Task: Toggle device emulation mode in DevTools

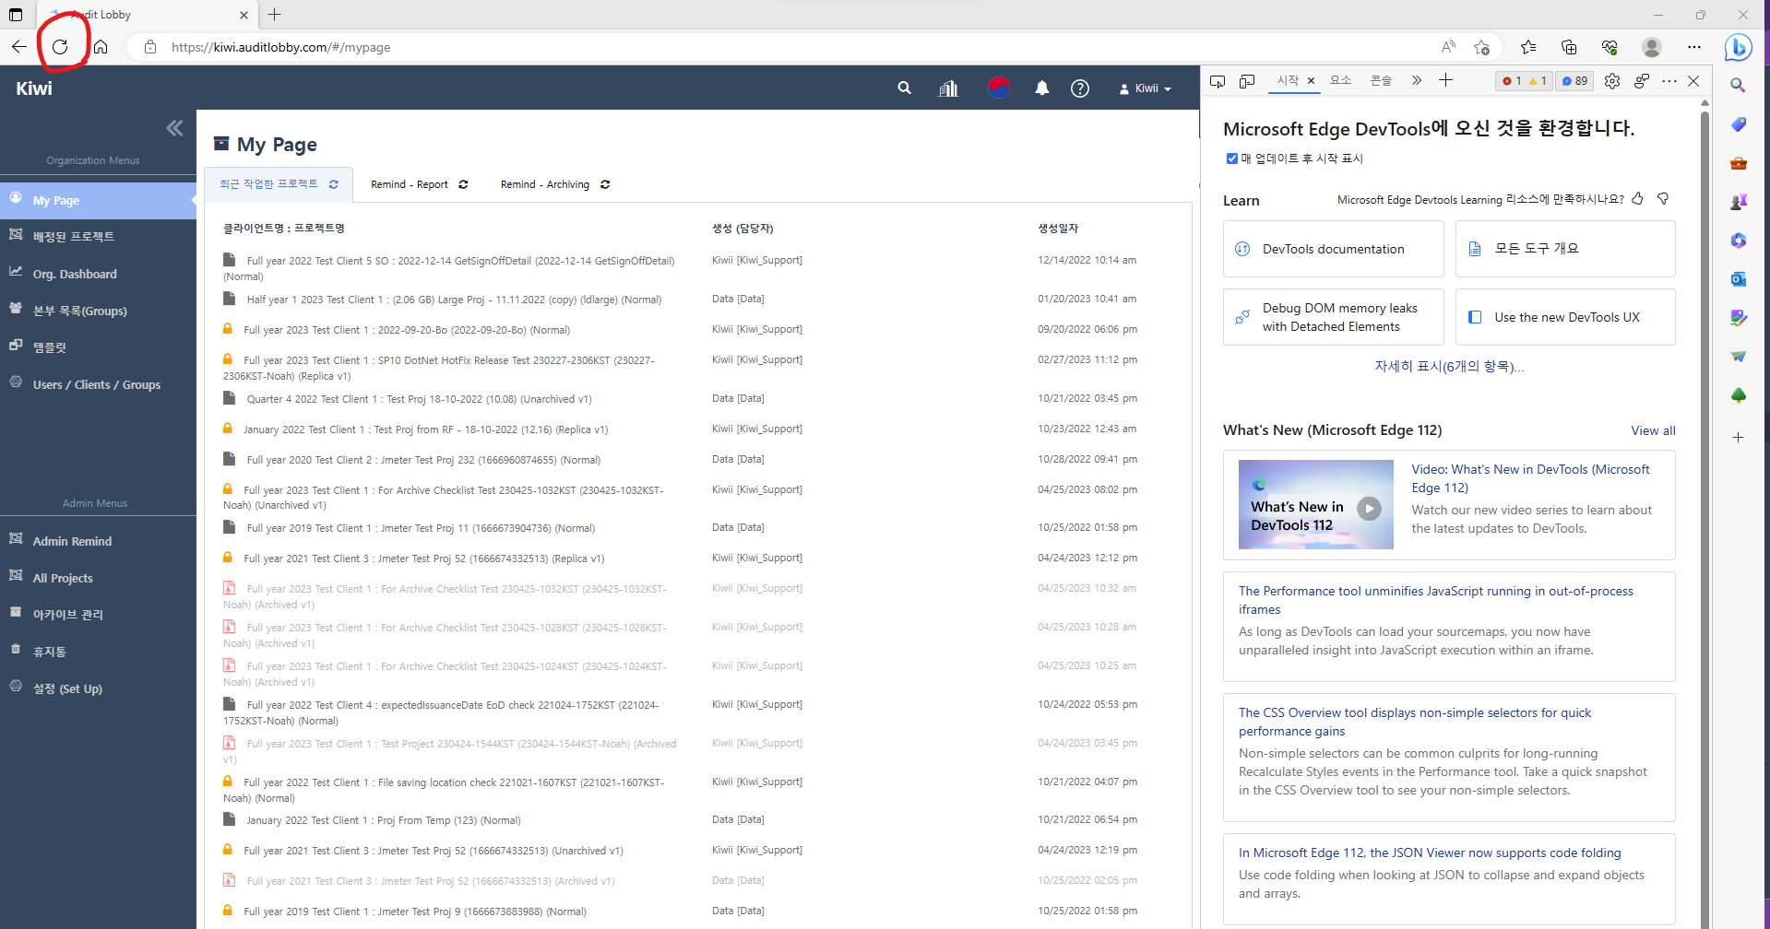Action: (x=1246, y=81)
